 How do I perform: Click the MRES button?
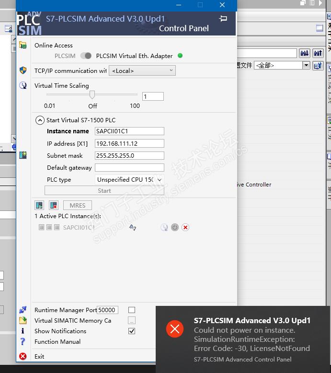[78, 206]
